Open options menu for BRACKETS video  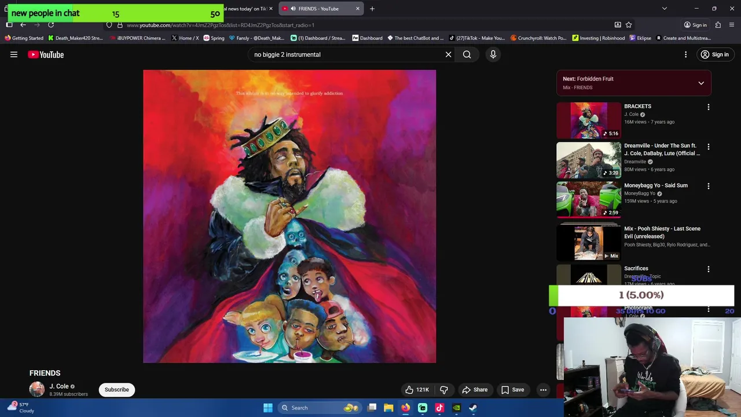point(708,107)
